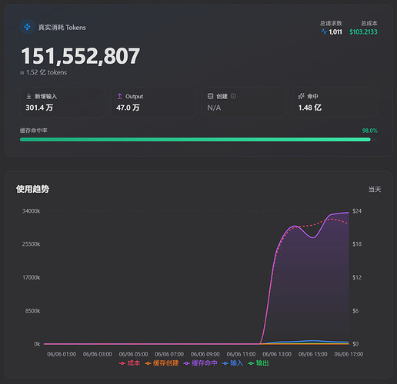Click the 缓存命中率 label
This screenshot has width=397, height=384.
click(x=34, y=131)
